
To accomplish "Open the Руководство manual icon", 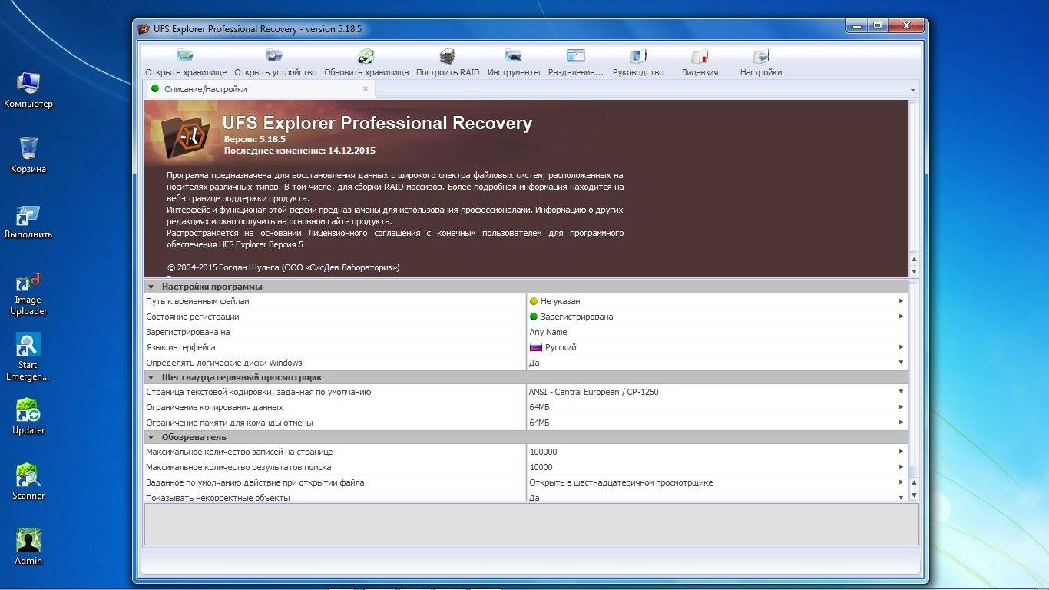I will click(x=638, y=56).
